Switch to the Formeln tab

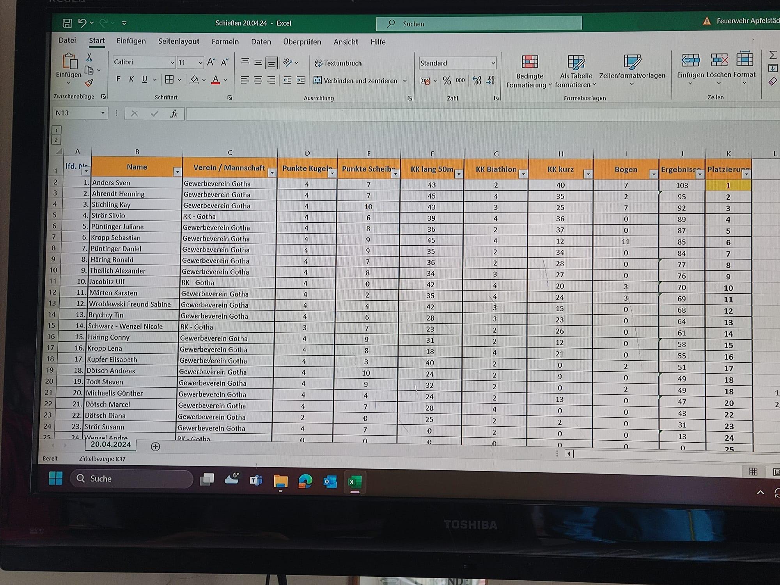click(x=225, y=41)
